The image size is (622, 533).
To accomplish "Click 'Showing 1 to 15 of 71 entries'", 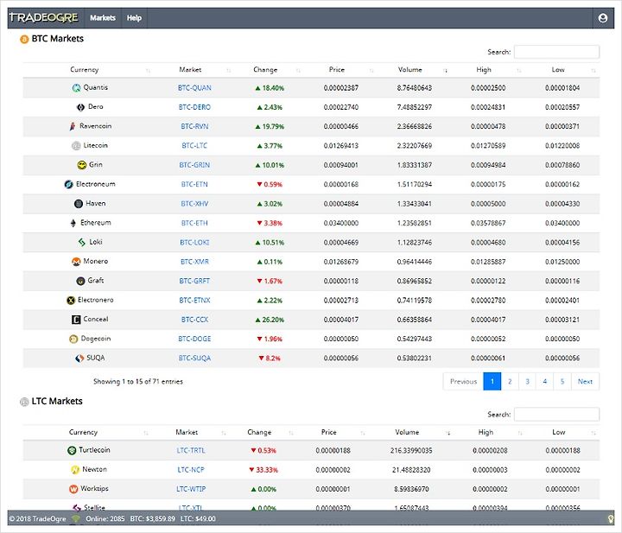I will [x=138, y=382].
